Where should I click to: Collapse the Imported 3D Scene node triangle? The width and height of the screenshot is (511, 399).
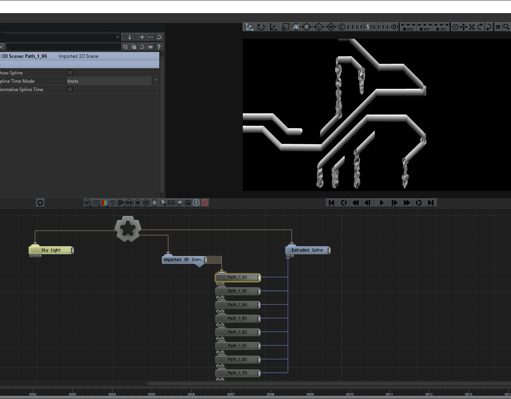199,265
